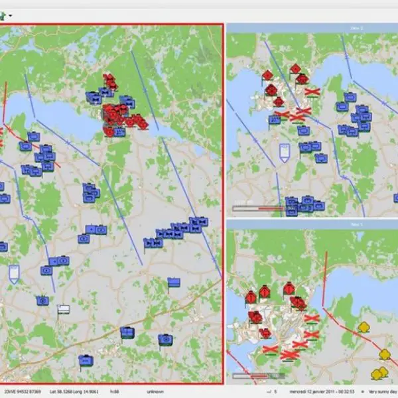
Task: Activate the lower-right view title bar
Action: tap(312, 226)
